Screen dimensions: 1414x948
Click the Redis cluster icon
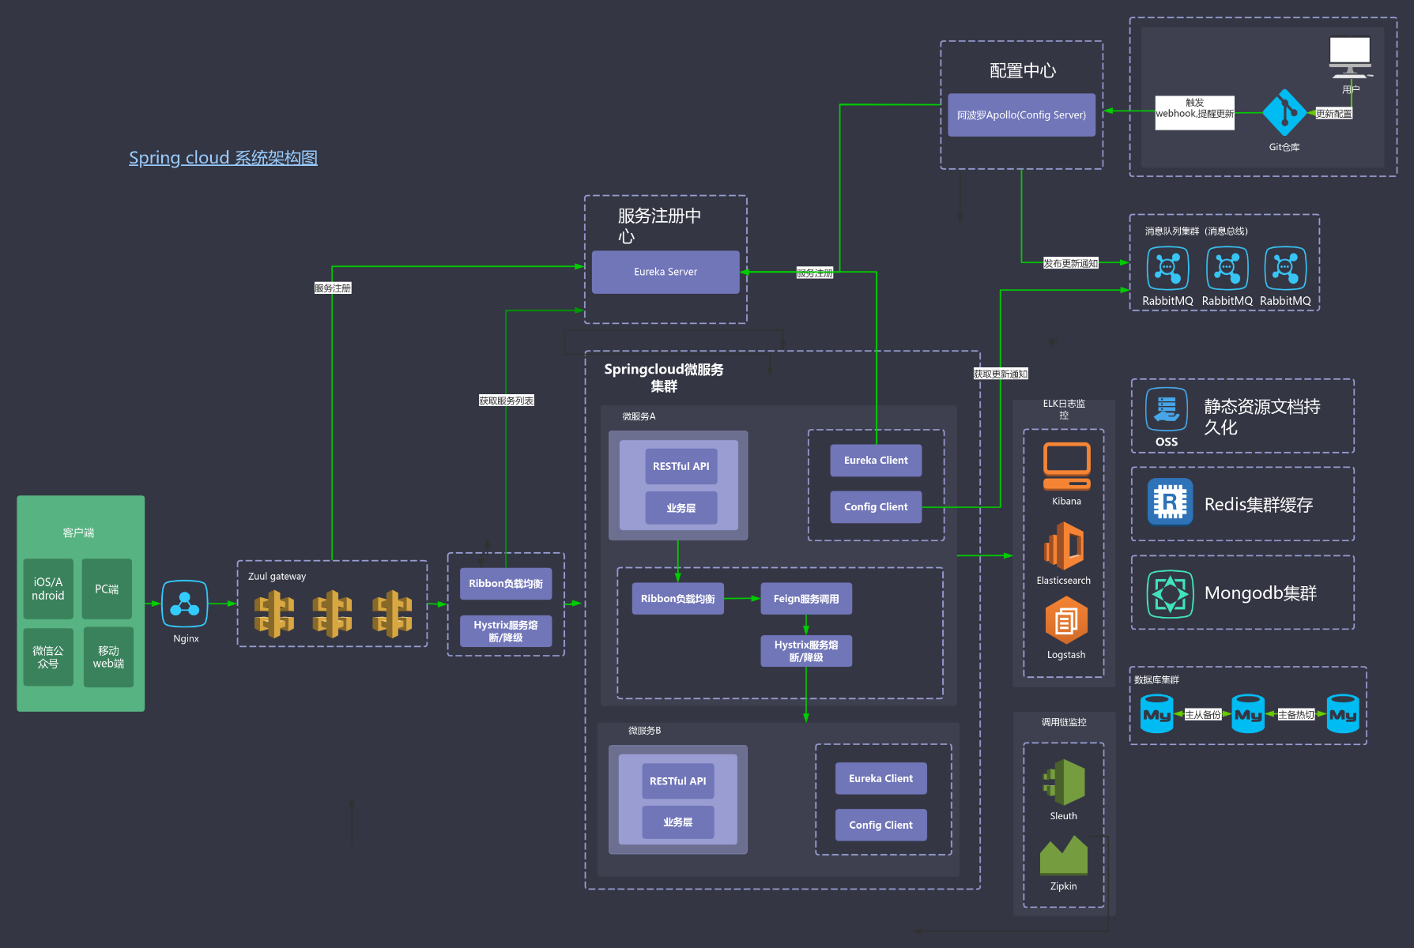(x=1170, y=502)
